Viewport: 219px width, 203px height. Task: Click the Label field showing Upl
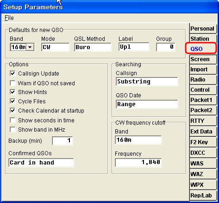point(134,47)
